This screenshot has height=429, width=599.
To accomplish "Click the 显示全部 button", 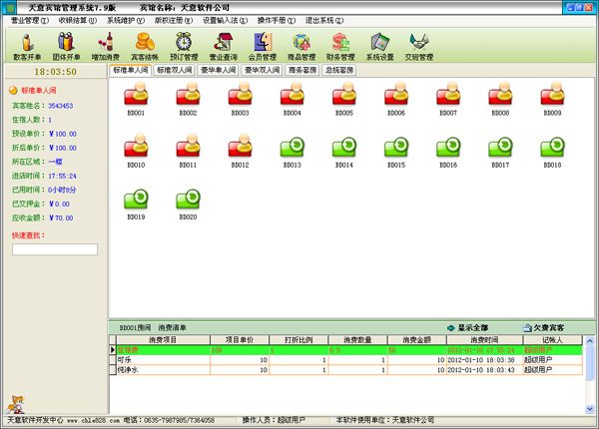I will click(467, 327).
